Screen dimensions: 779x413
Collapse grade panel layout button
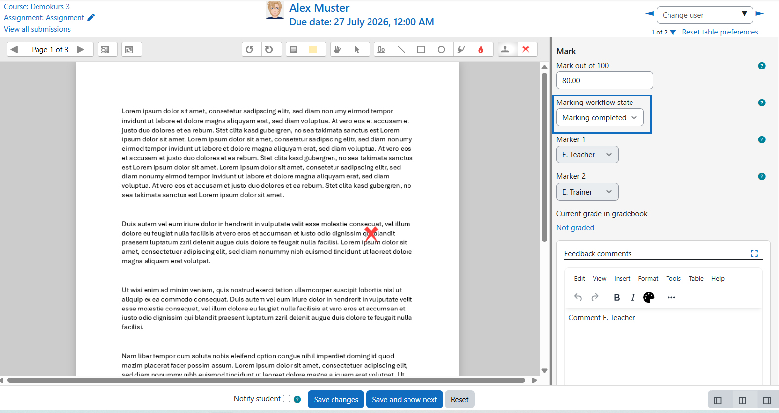point(718,400)
